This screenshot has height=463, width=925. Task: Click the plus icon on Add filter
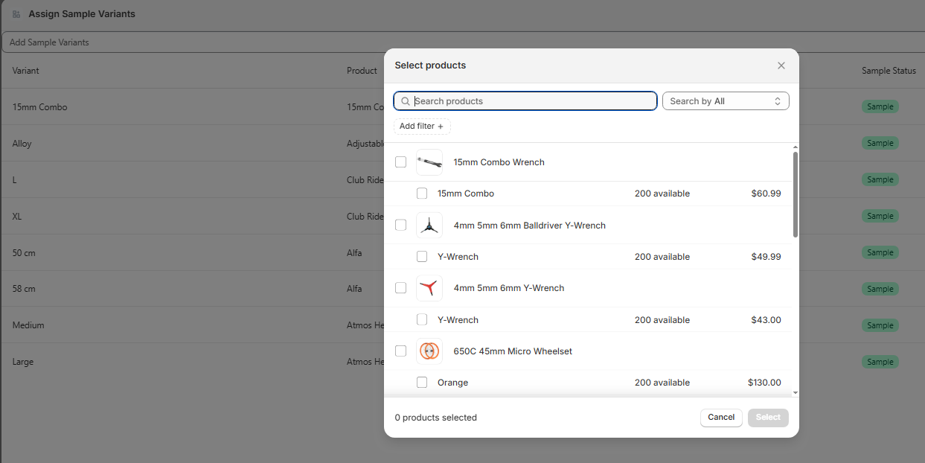(x=441, y=127)
